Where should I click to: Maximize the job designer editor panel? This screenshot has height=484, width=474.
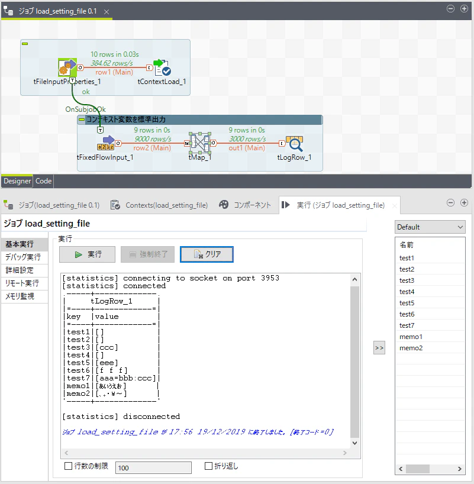[464, 9]
